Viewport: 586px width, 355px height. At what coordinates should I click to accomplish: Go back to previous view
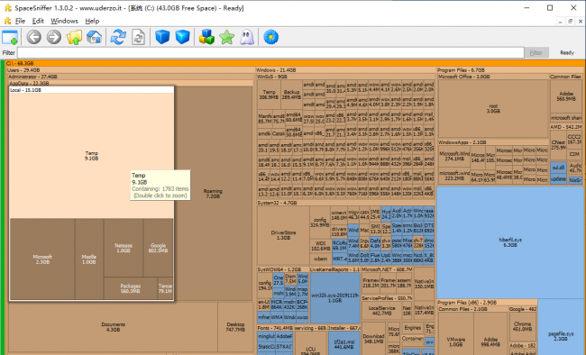(33, 37)
